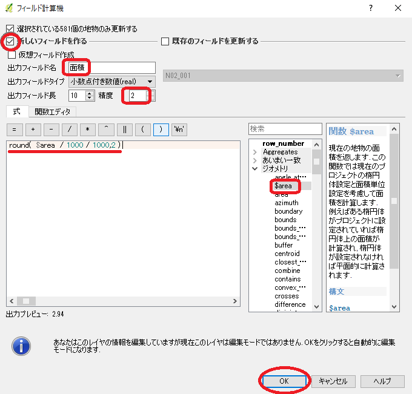Viewport: 412px width, 394px height.
Task: Switch to the 式 tab
Action: point(17,111)
